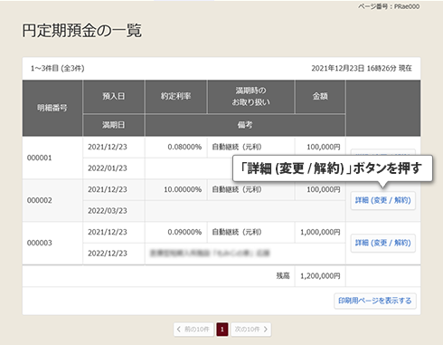The image size is (443, 345).
Task: Click the 金額 column header
Action: [x=320, y=97]
